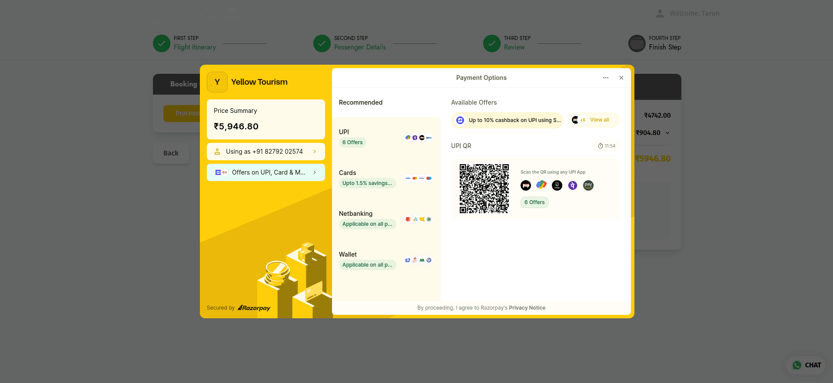Open the CHAT support button
Image resolution: width=833 pixels, height=383 pixels.
(x=806, y=365)
